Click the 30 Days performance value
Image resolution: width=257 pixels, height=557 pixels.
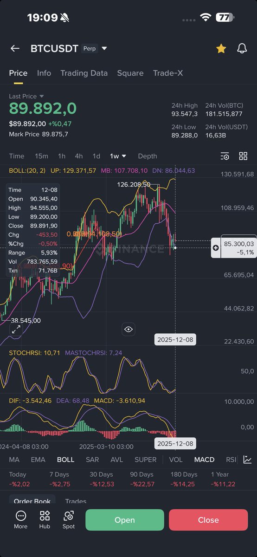pyautogui.click(x=101, y=484)
